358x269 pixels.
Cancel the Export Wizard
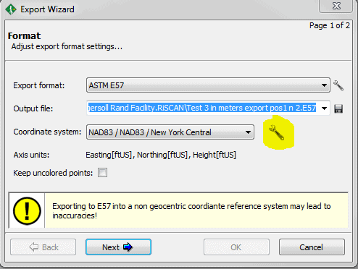coord(312,247)
